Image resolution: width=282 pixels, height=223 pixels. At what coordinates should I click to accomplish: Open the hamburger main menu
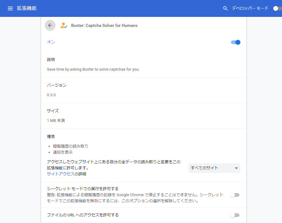click(x=10, y=8)
